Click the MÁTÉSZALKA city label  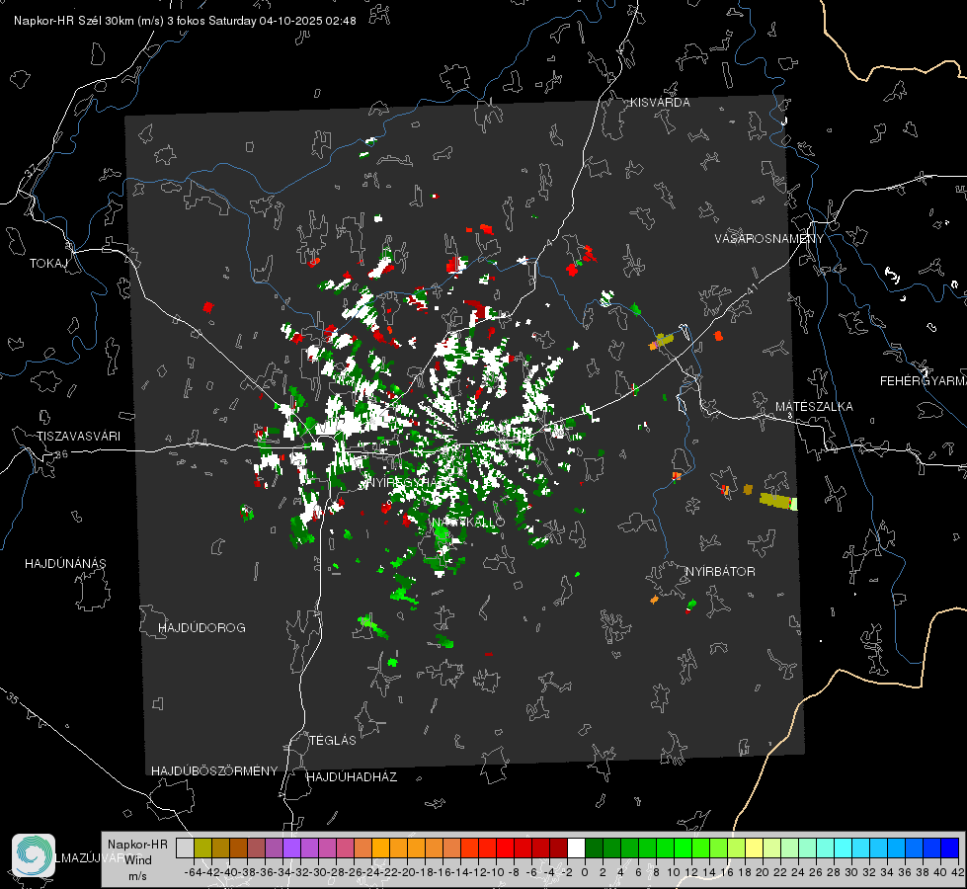[814, 407]
